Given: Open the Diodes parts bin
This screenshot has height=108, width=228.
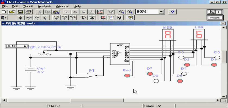Looking at the screenshot, I should coord(37,18).
